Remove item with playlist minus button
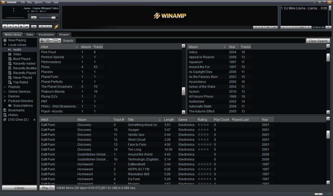Viewport: 333px width, 196px height. 290,27
